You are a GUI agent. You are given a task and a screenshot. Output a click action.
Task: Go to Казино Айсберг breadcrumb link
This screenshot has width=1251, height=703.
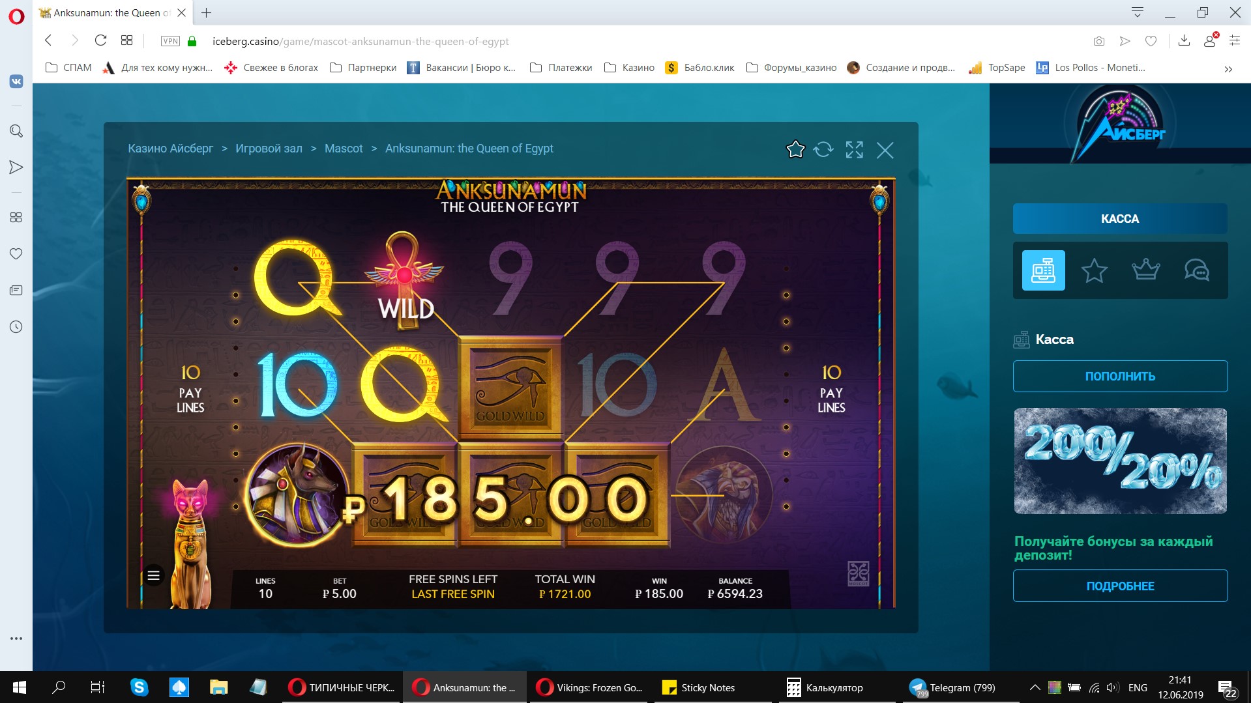[x=170, y=149]
